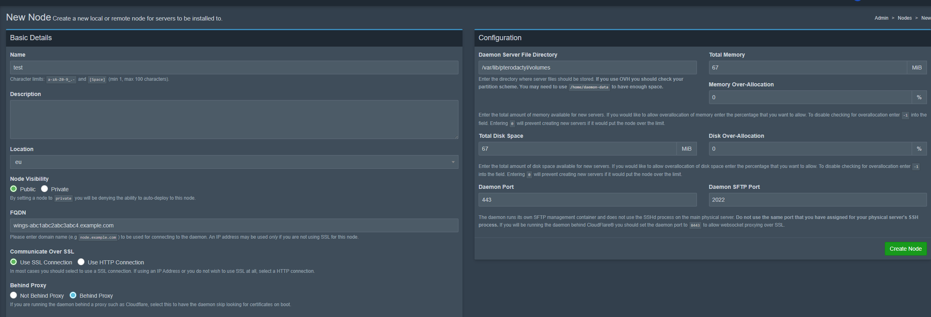Go to Admin breadcrumb link
This screenshot has width=931, height=317.
tap(881, 18)
